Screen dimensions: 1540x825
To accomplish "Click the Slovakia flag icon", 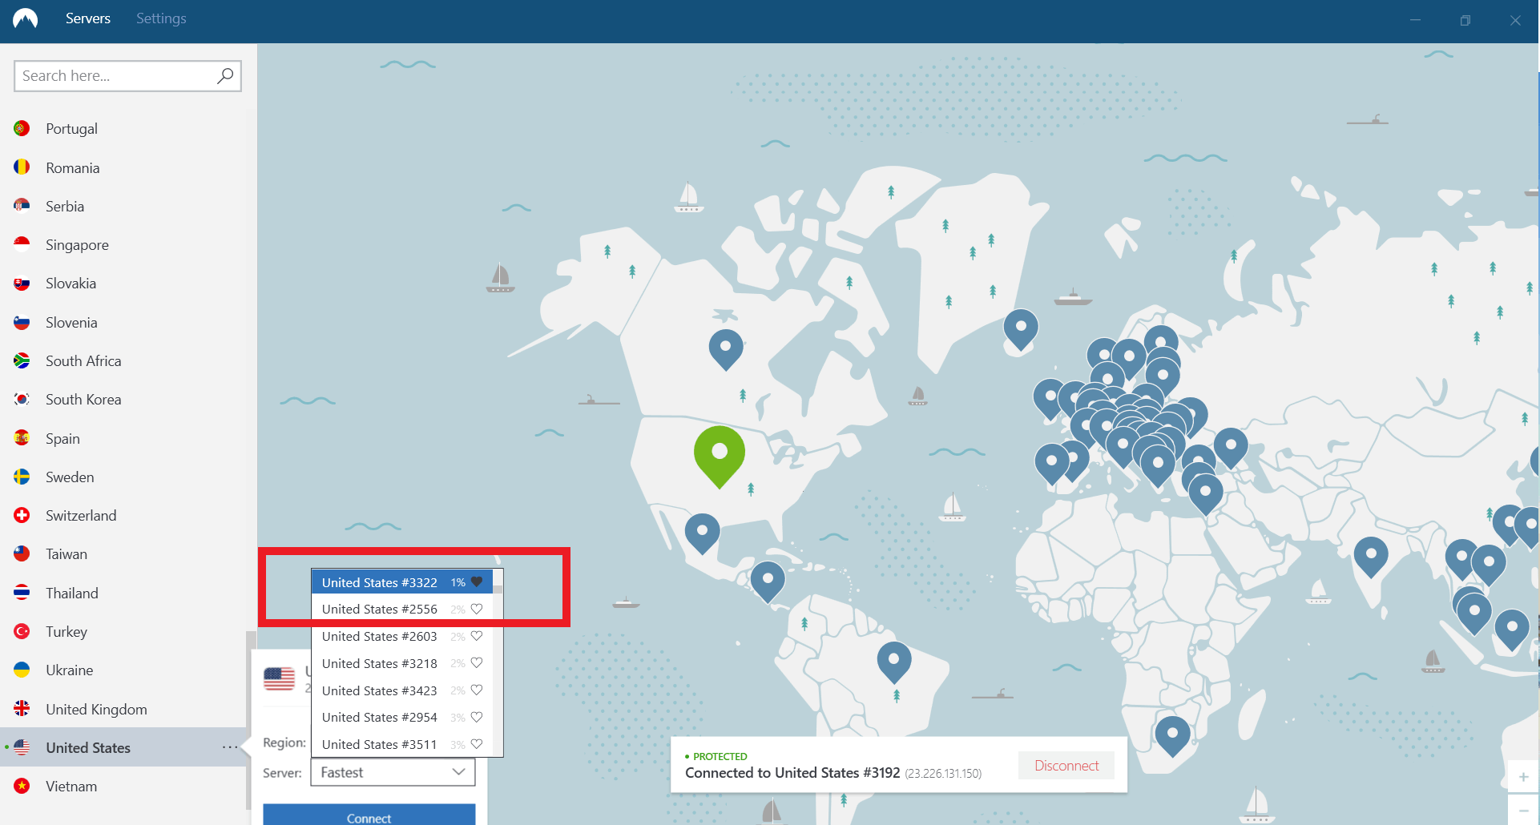I will coord(22,283).
